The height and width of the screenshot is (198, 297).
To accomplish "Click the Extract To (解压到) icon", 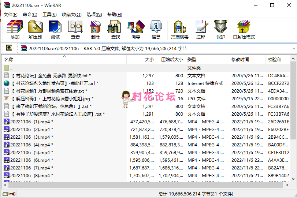I will [35, 30].
